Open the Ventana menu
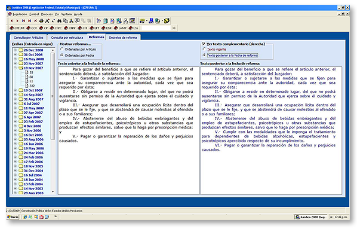The height and width of the screenshot is (232, 357). pyautogui.click(x=66, y=14)
